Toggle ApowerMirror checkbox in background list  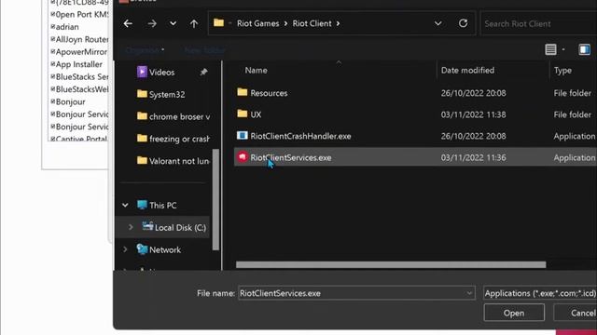53,52
